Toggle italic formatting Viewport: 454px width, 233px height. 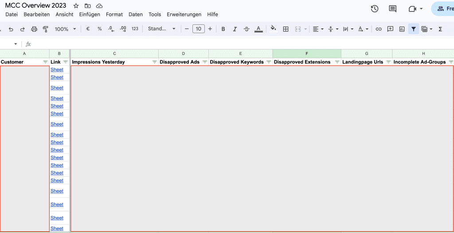pos(235,29)
